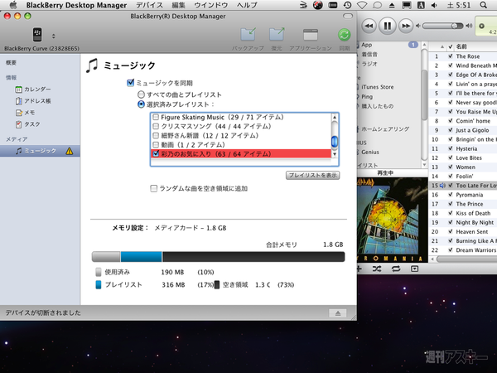The height and width of the screenshot is (373, 497).
Task: Check the 動画 playlist checkbox
Action: click(x=156, y=144)
